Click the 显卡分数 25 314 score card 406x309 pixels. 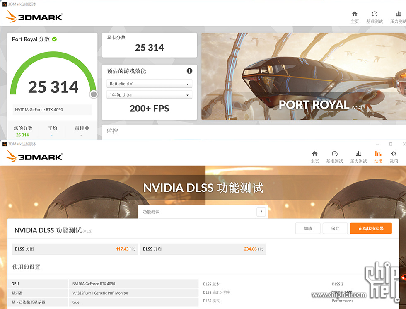click(x=150, y=45)
